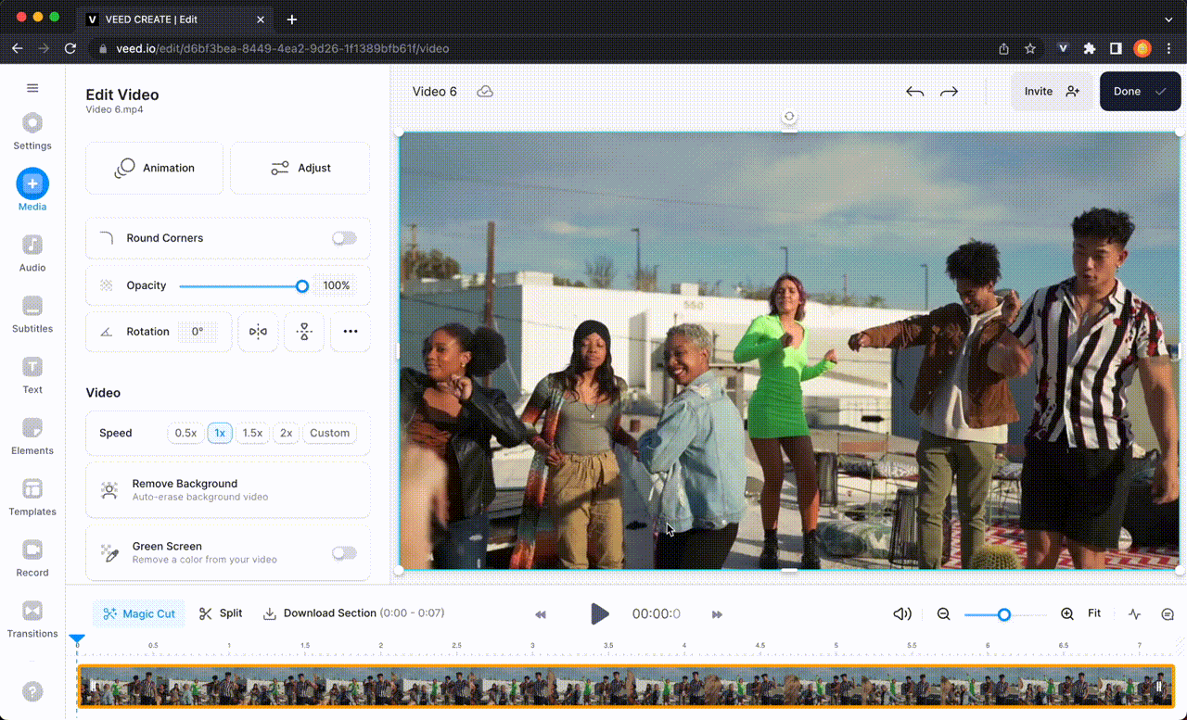Enable Round Corners for the video
1187x720 pixels.
point(344,238)
